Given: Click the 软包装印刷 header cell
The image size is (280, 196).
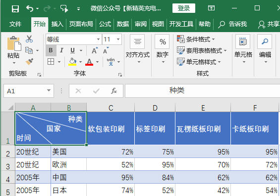Looking at the screenshot, I should pos(111,128).
